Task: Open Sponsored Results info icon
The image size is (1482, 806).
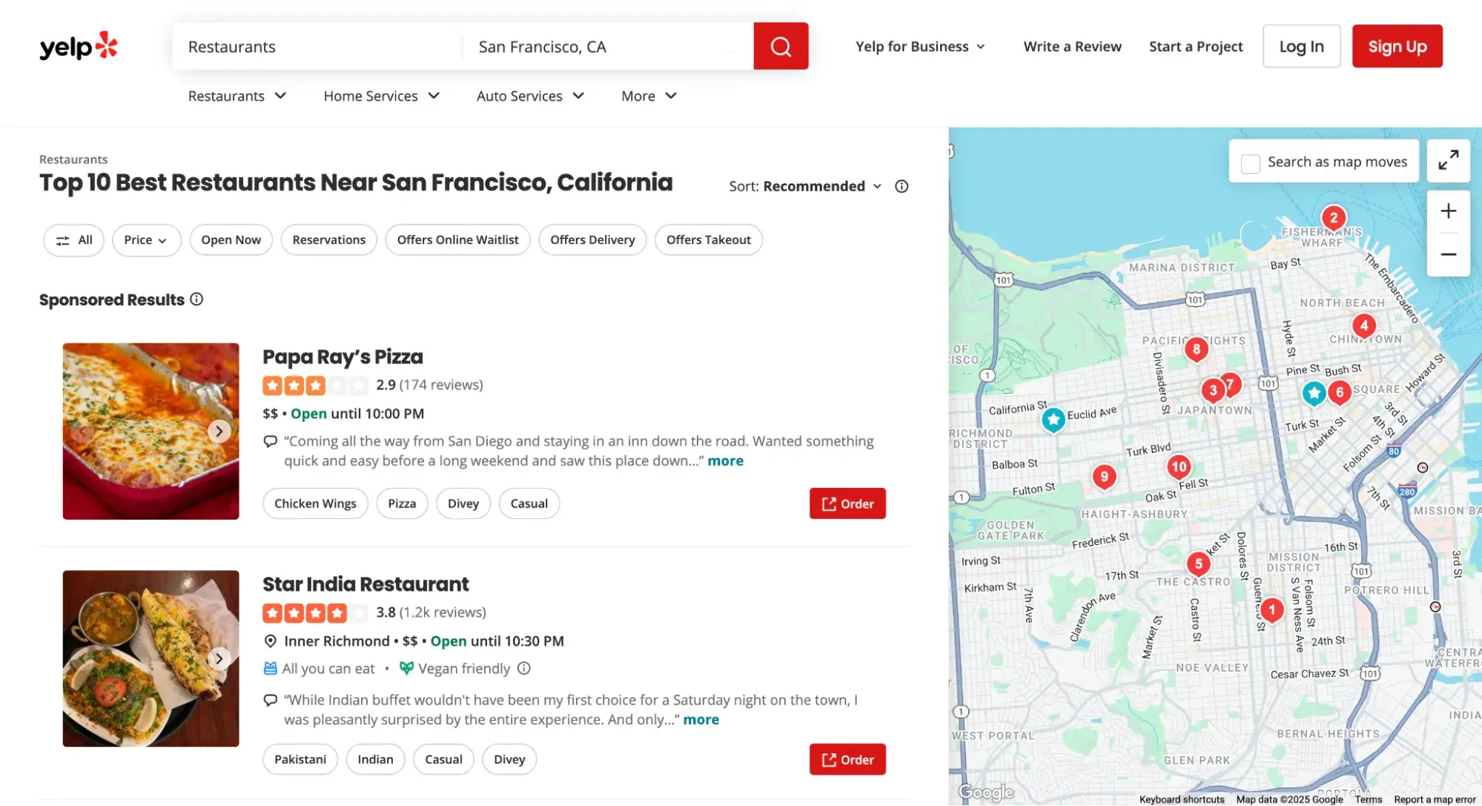Action: [196, 299]
